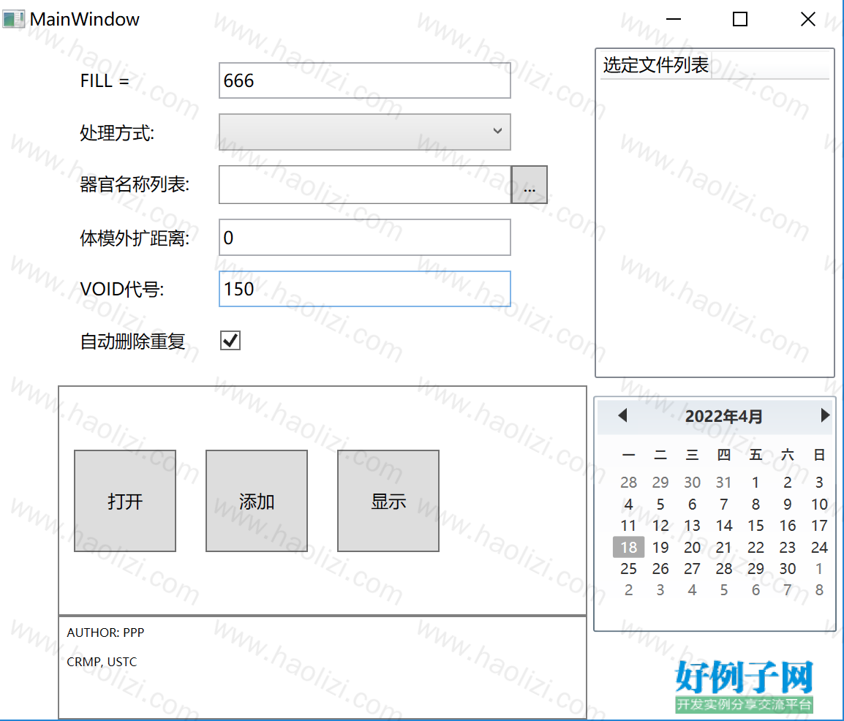Image resolution: width=844 pixels, height=721 pixels.
Task: Select April 25 in calendar
Action: (629, 569)
